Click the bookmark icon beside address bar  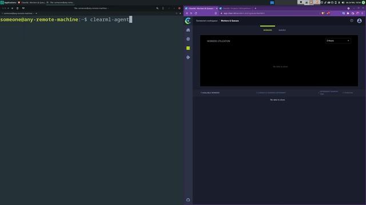[x=216, y=13]
